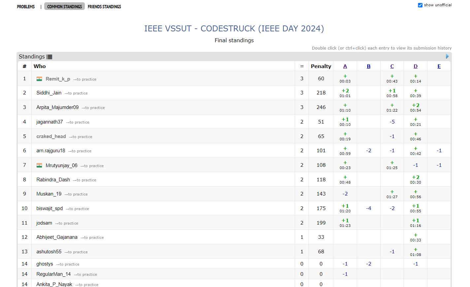
Task: Open Rabindra_Dash's user profile
Action: point(53,180)
